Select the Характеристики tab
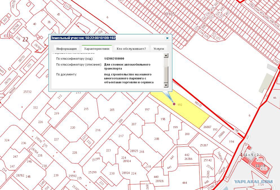 97,49
